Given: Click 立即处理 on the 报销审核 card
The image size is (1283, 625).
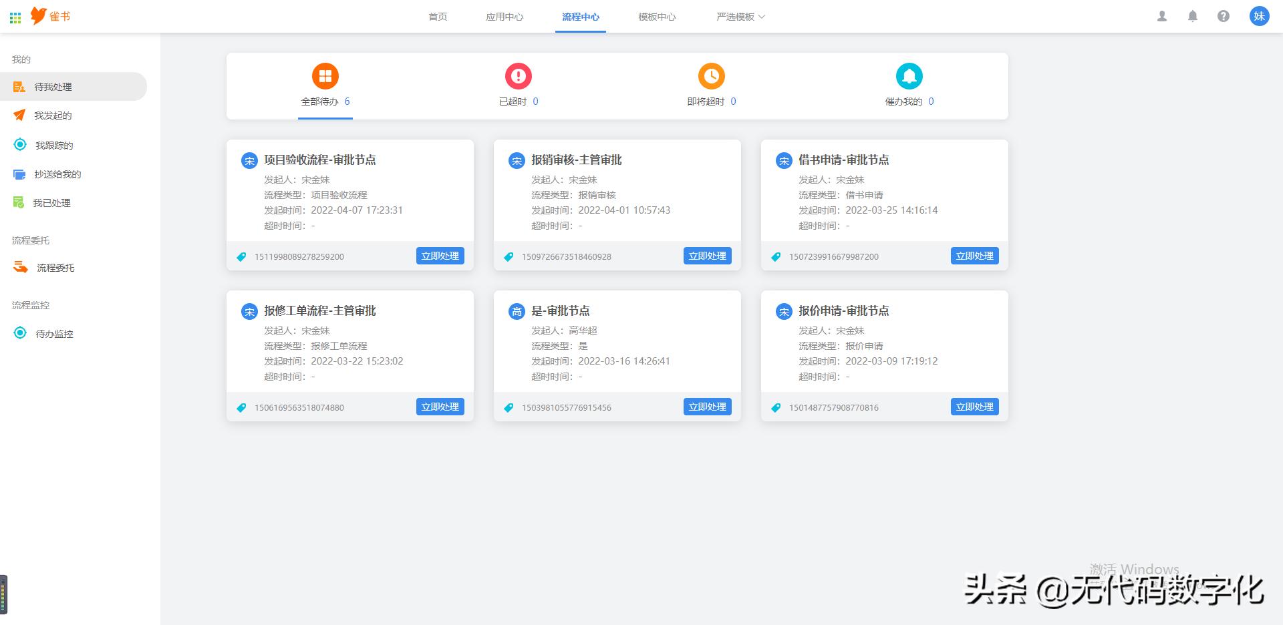Looking at the screenshot, I should [708, 256].
